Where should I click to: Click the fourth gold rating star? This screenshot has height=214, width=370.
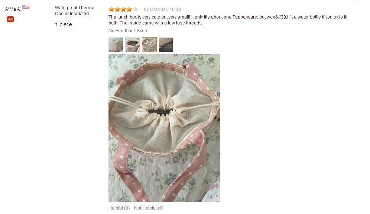point(129,9)
